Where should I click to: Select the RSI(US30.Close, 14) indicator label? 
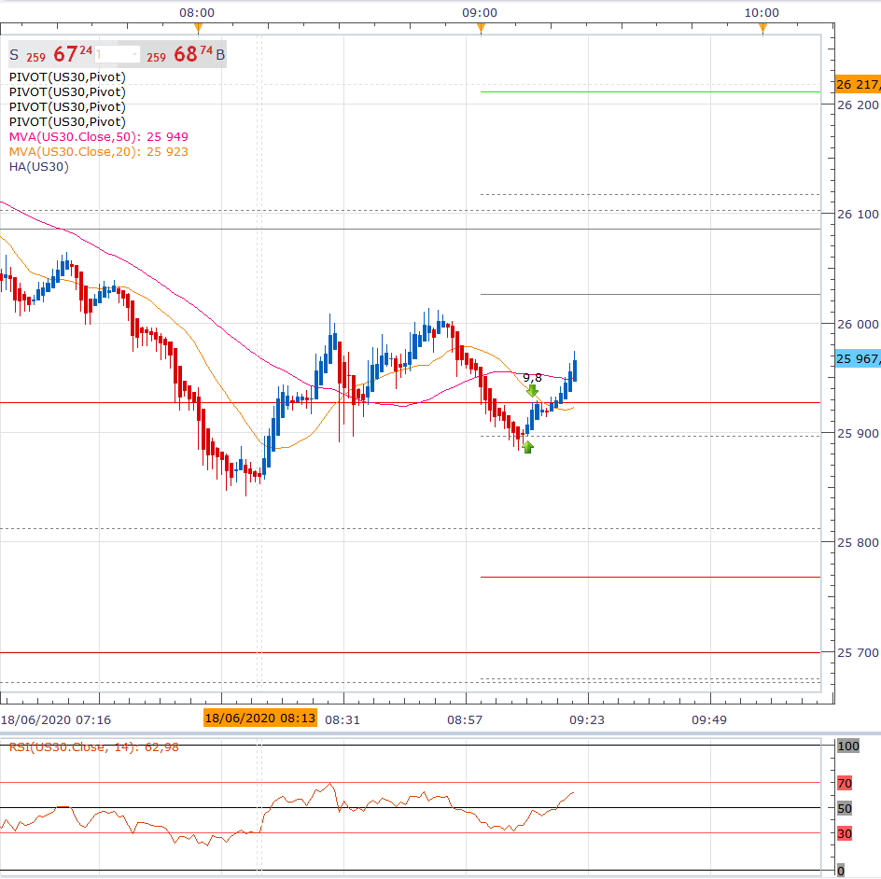click(x=94, y=747)
